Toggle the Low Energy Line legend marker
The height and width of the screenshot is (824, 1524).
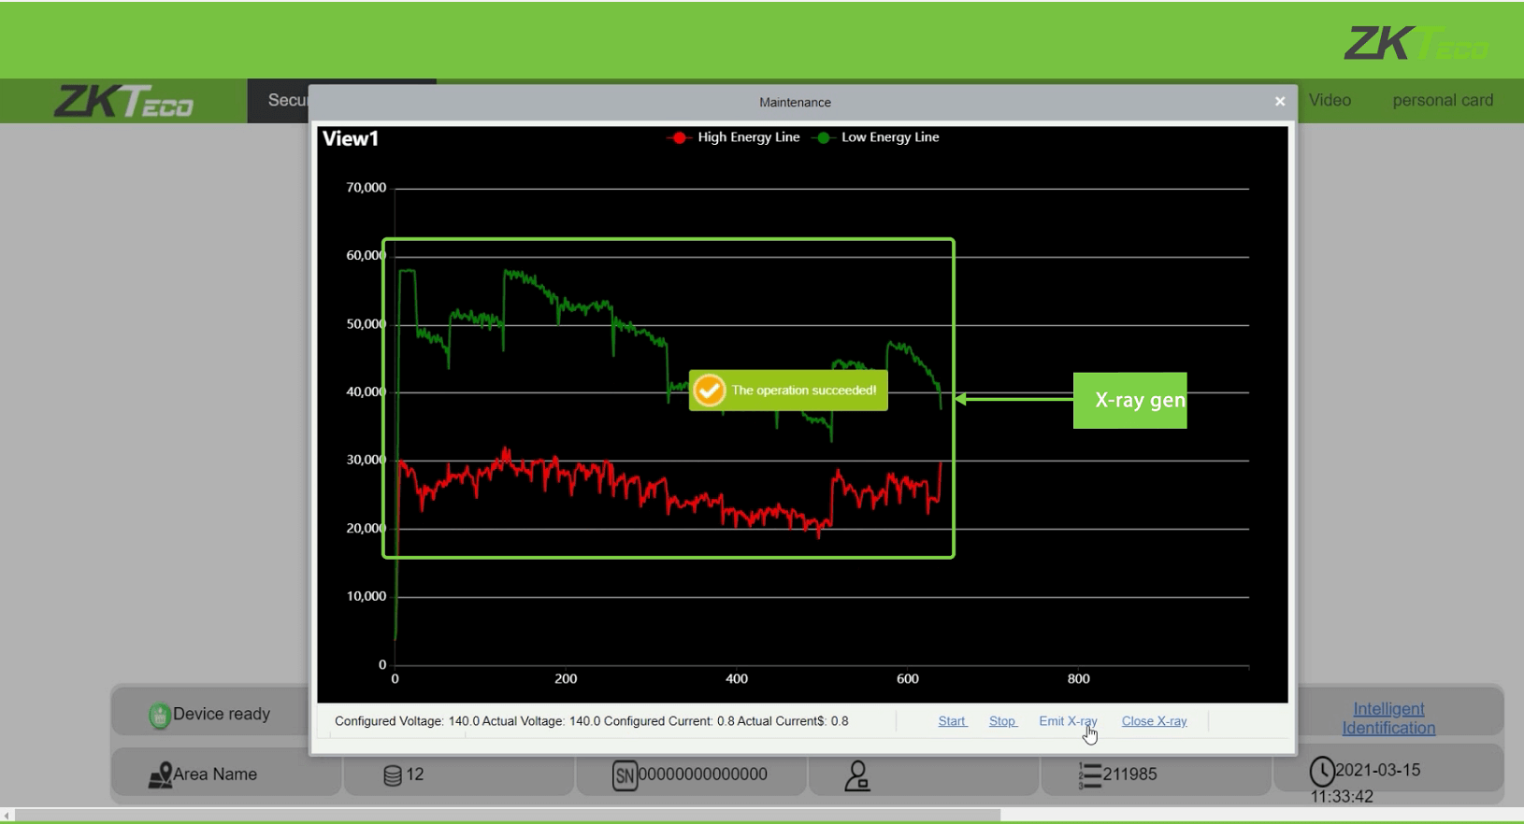point(823,137)
